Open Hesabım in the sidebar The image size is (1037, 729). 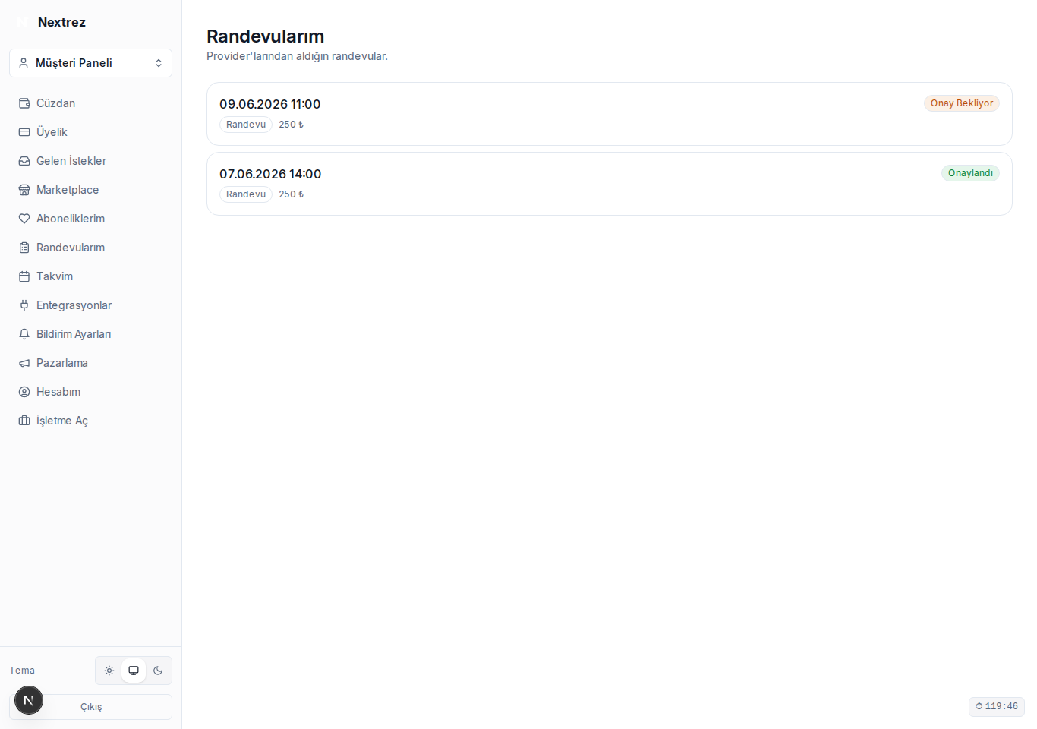click(x=90, y=392)
